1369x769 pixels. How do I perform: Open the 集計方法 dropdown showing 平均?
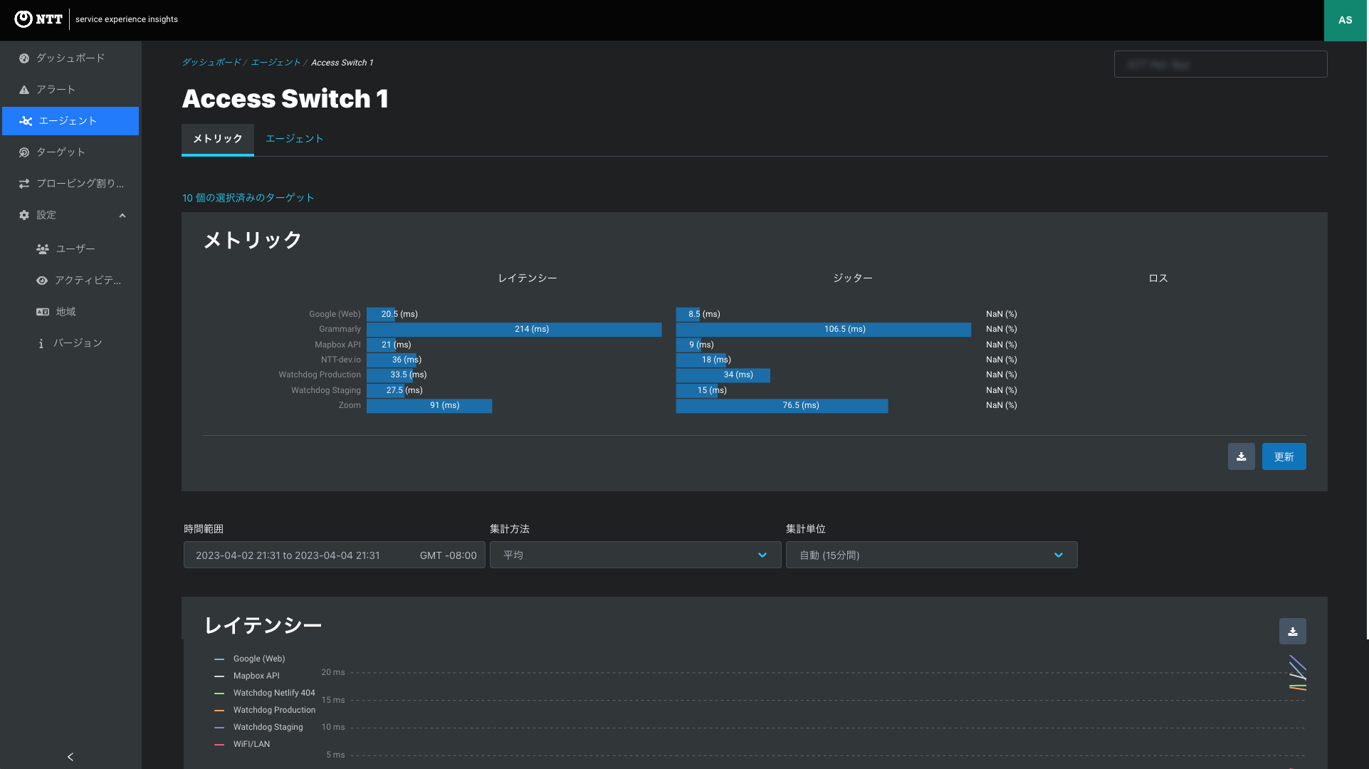pos(635,555)
